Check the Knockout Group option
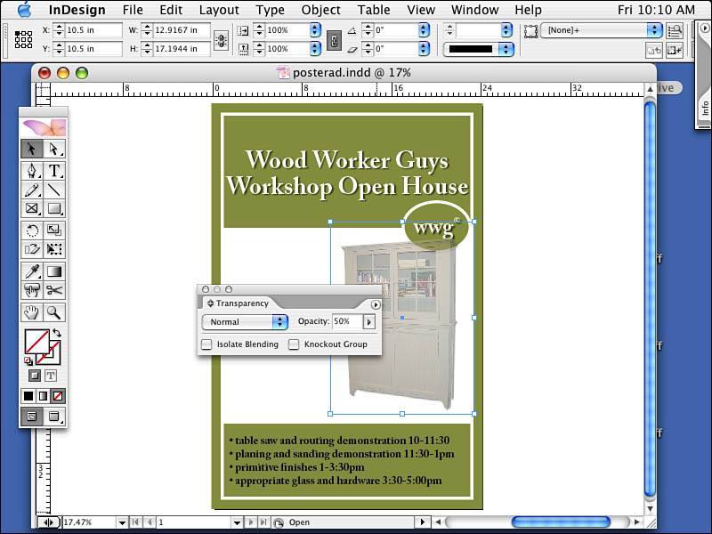712x534 pixels. coord(294,344)
